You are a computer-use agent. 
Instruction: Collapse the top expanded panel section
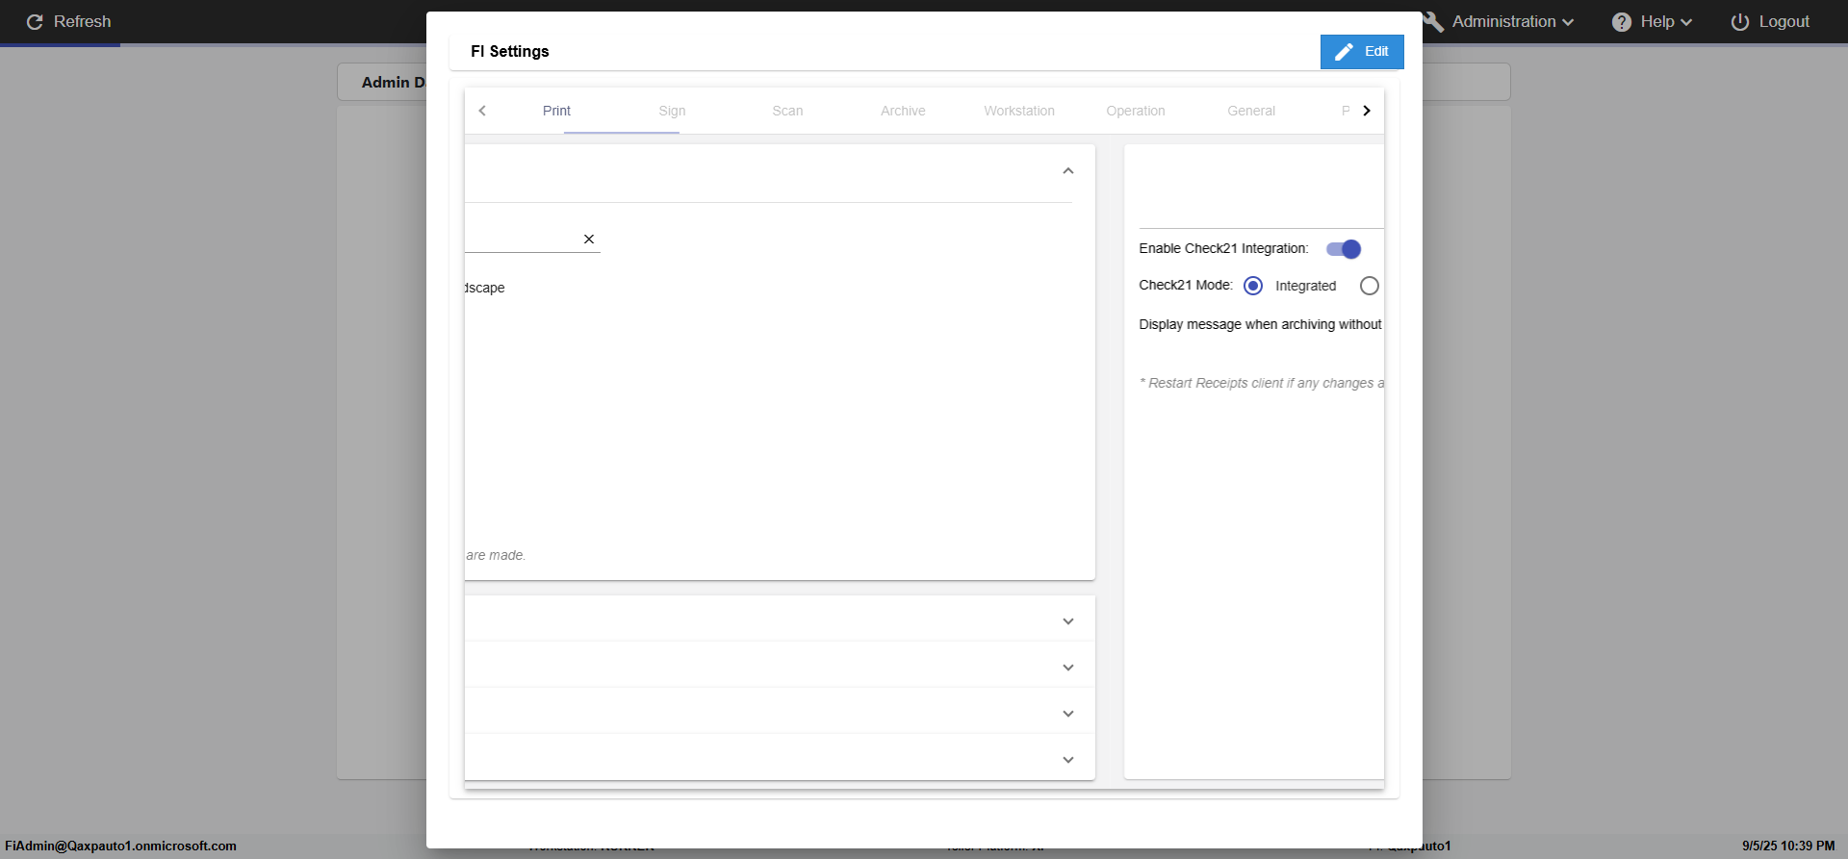[1068, 171]
